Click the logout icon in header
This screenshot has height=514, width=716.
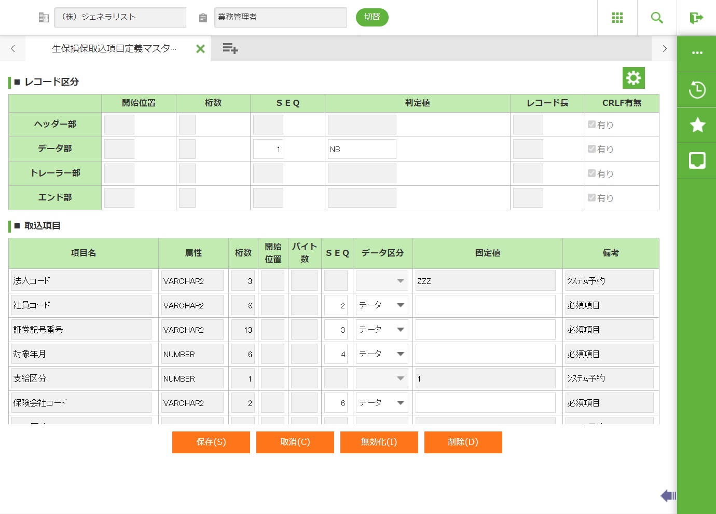tap(696, 18)
